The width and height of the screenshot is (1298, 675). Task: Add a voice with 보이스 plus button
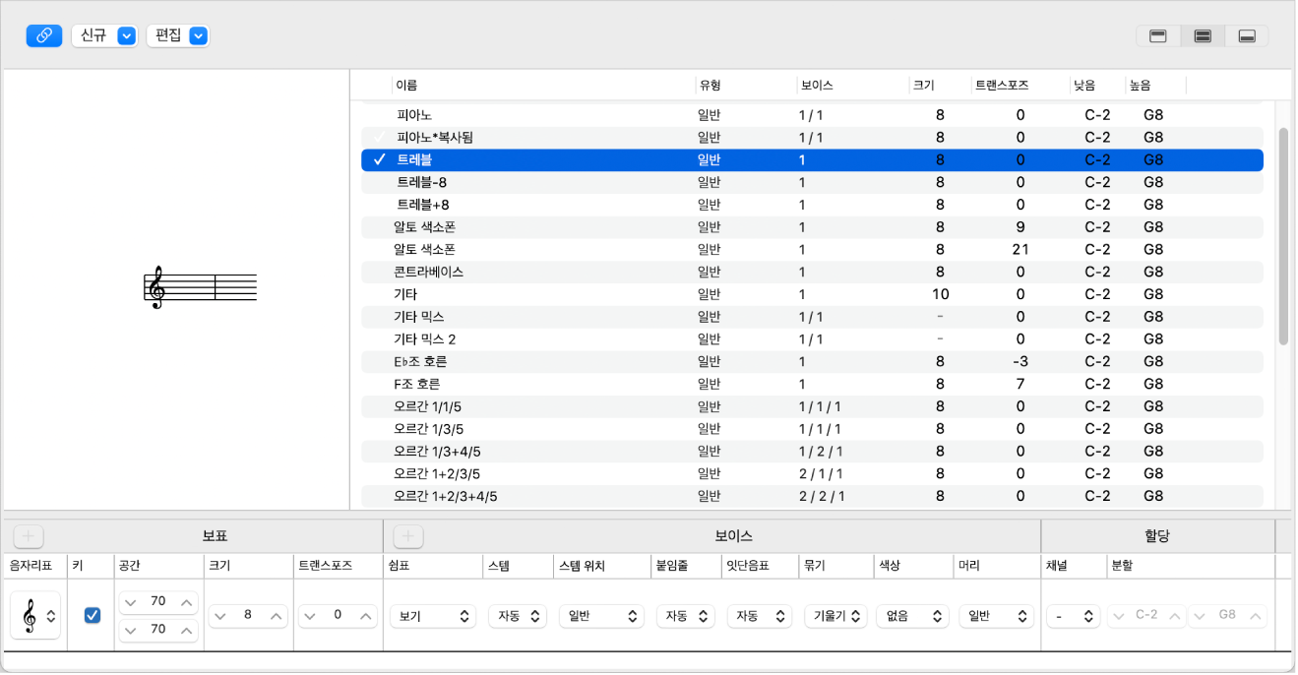coord(407,536)
